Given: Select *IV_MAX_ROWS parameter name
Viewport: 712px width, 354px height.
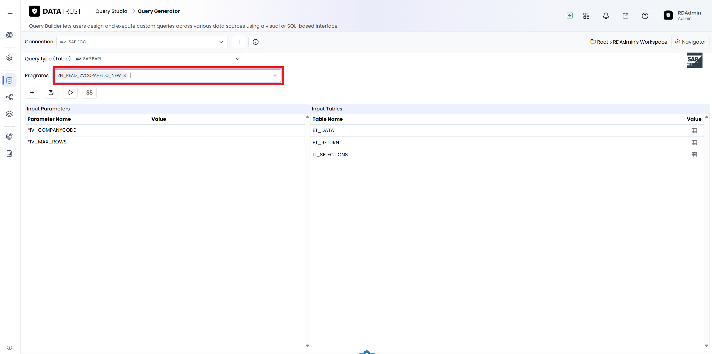Looking at the screenshot, I should [x=47, y=142].
